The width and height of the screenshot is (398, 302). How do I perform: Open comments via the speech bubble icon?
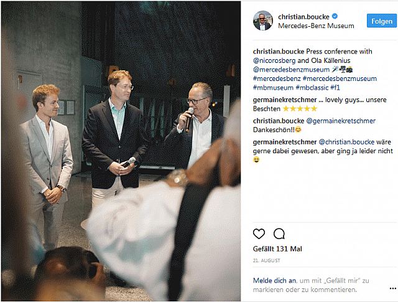click(x=279, y=234)
